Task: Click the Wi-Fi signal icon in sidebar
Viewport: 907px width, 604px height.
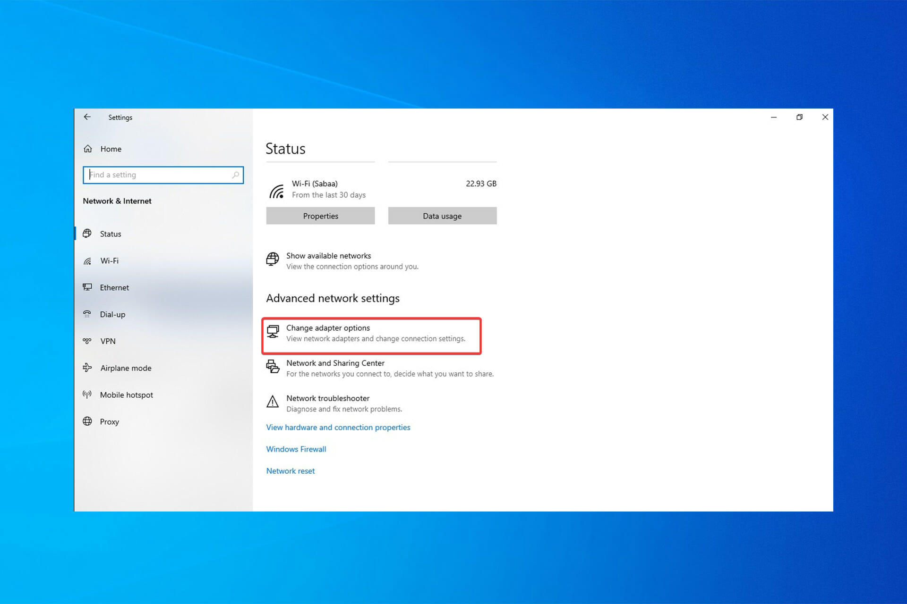Action: click(87, 261)
